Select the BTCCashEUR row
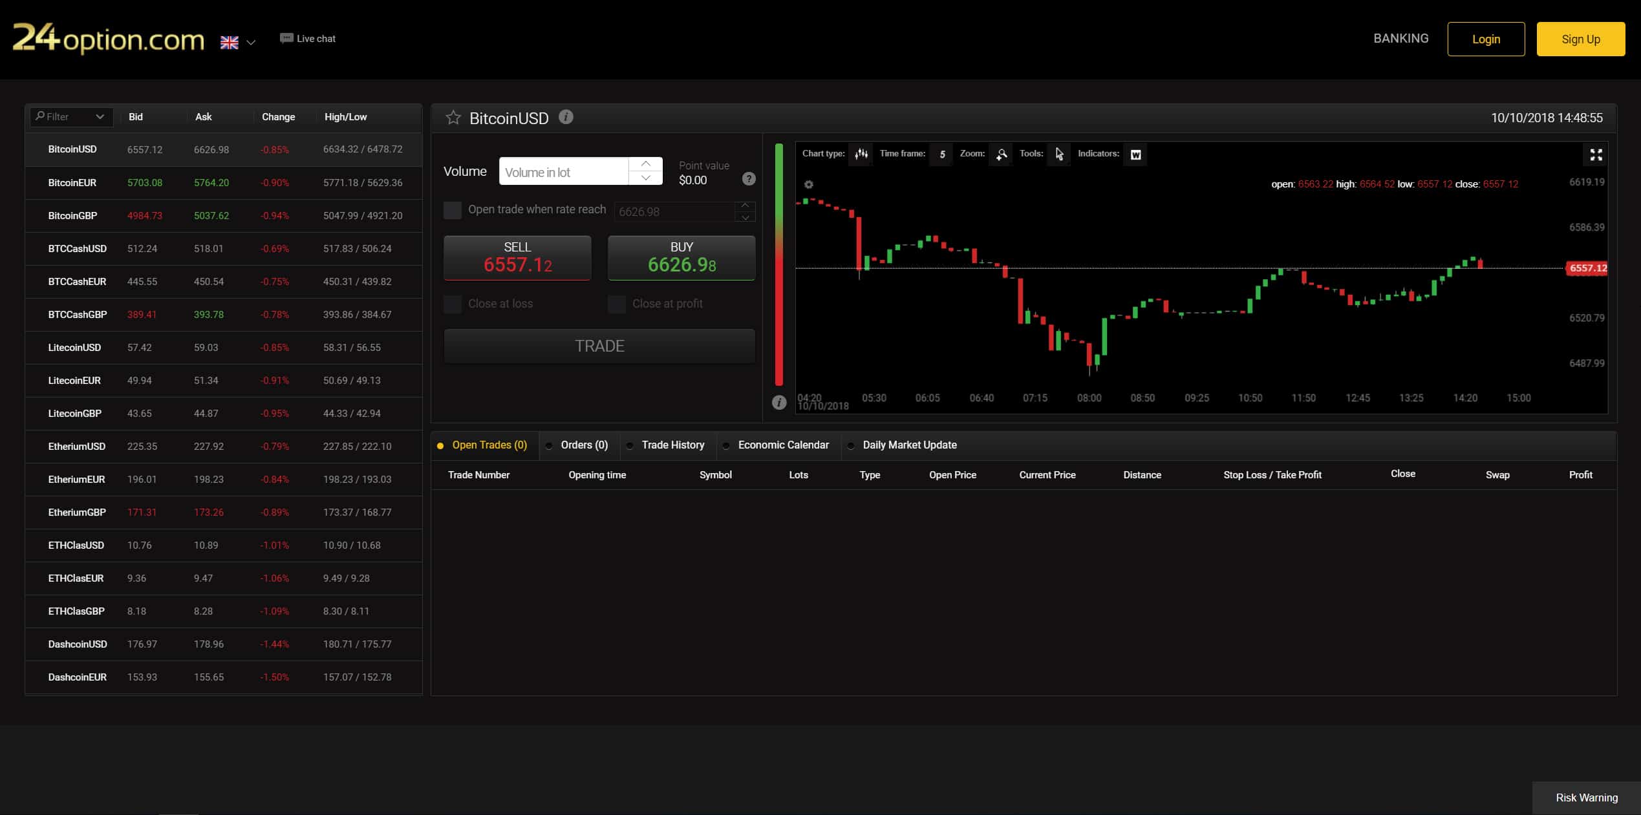 224,282
